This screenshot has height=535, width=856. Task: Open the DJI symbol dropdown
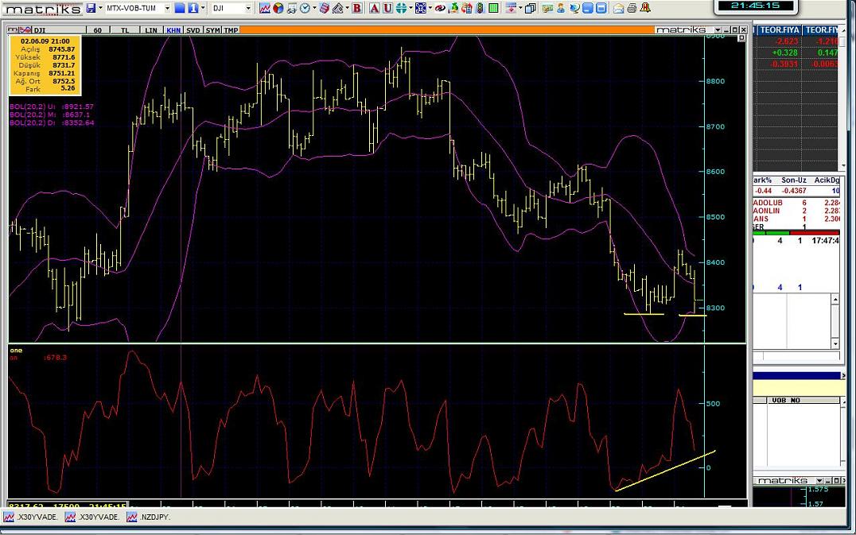tap(247, 8)
